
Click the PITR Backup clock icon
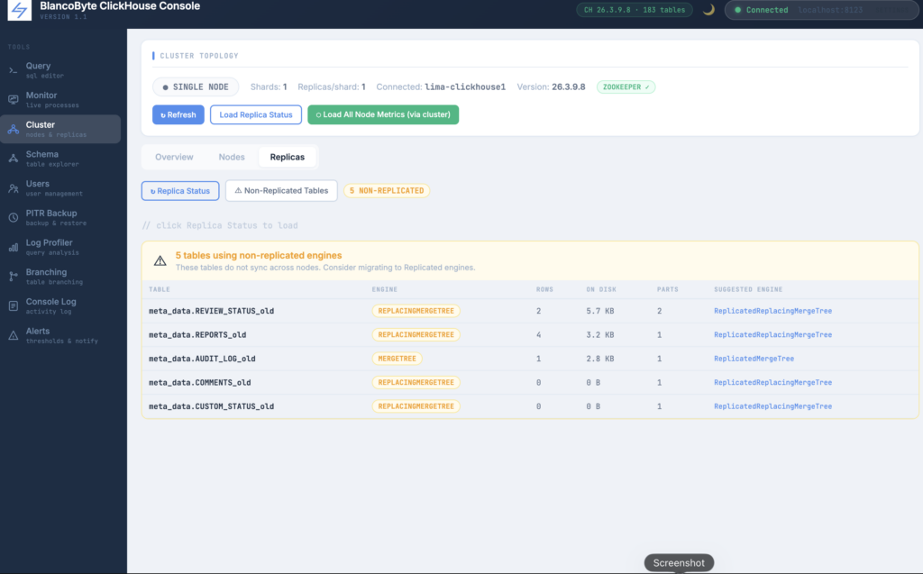click(13, 218)
